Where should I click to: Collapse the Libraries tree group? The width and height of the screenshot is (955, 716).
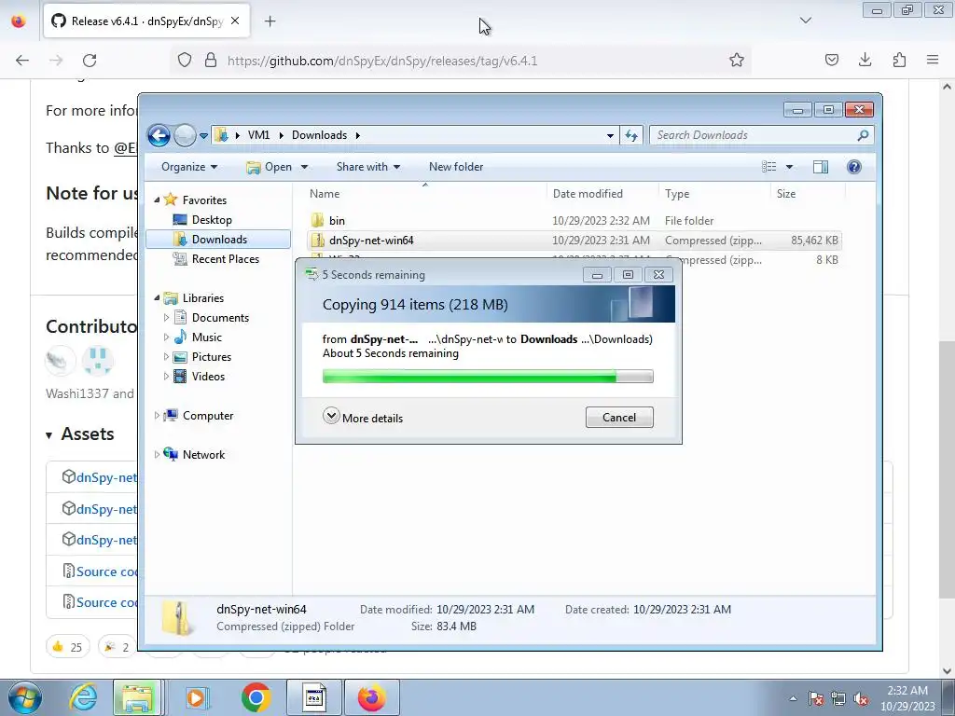point(157,297)
